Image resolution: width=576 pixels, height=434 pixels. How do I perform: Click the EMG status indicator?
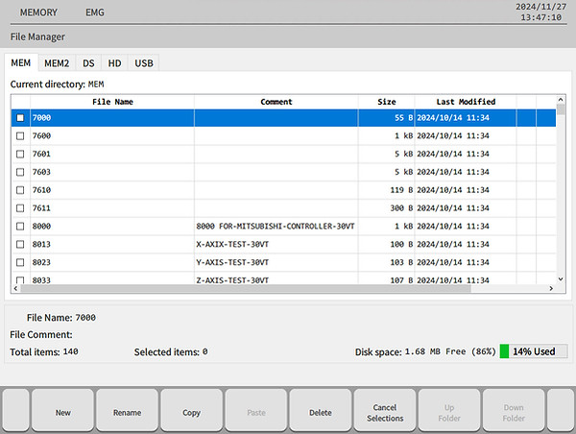(95, 12)
